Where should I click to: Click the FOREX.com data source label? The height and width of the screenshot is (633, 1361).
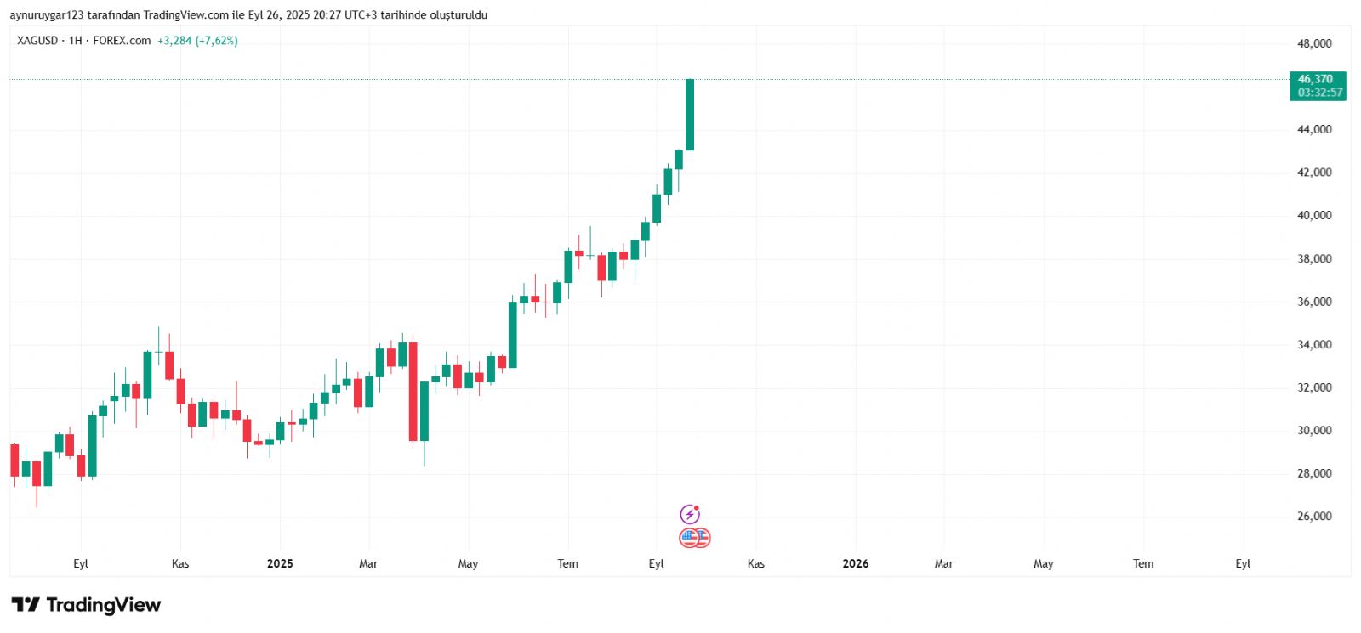pos(122,41)
